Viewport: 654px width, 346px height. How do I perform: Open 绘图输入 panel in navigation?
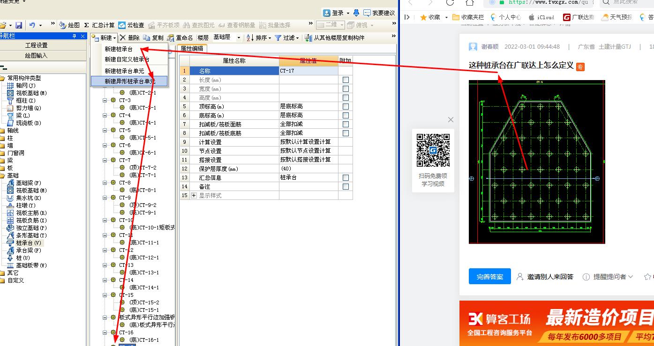(x=43, y=55)
